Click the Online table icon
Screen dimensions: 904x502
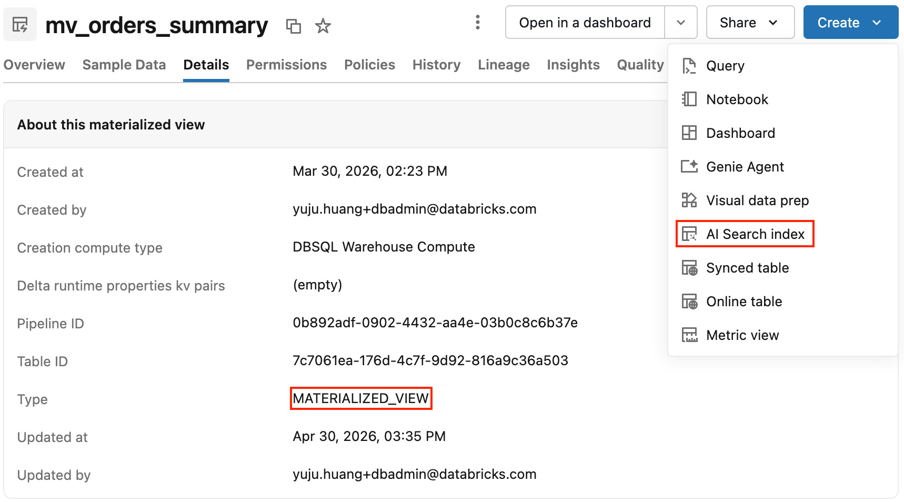click(x=689, y=302)
